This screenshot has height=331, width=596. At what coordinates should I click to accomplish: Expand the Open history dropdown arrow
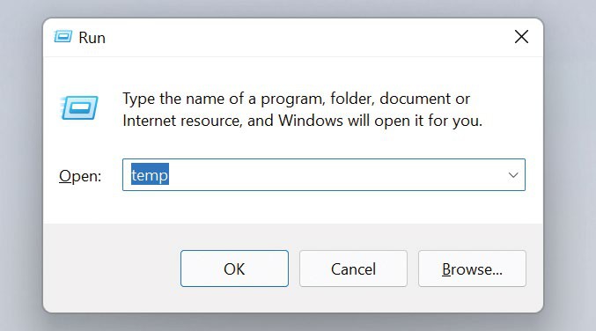click(x=513, y=175)
